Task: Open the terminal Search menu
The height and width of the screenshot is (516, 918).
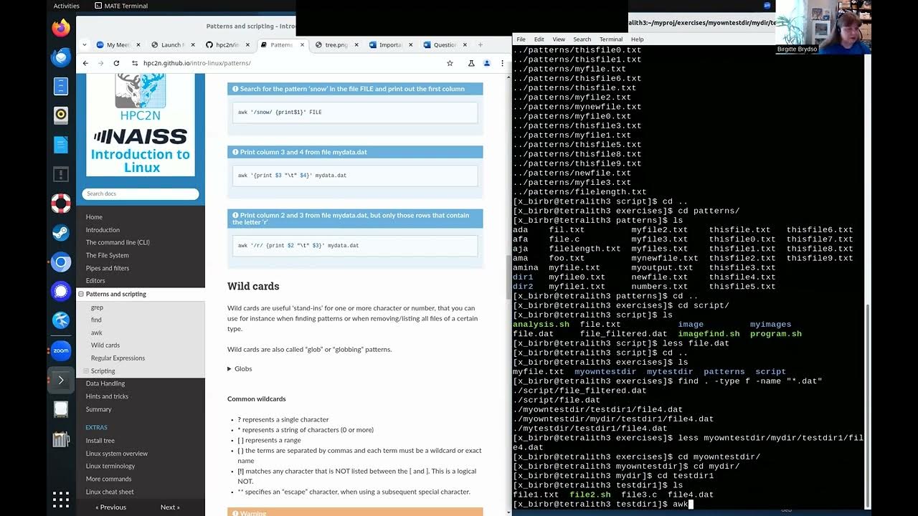Action: point(582,39)
